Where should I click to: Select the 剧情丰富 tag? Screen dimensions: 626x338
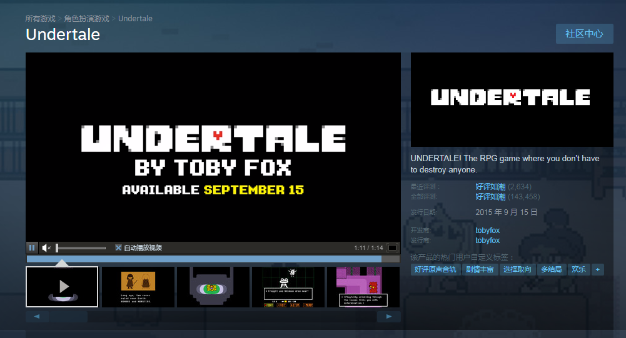(480, 269)
